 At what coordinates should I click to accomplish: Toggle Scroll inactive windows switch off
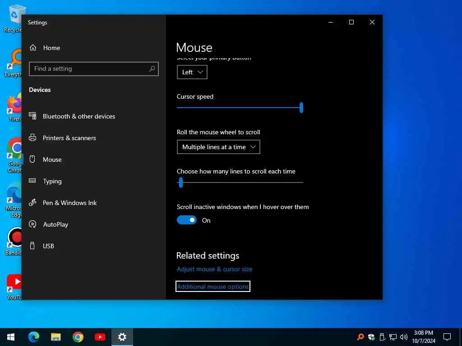tap(186, 220)
